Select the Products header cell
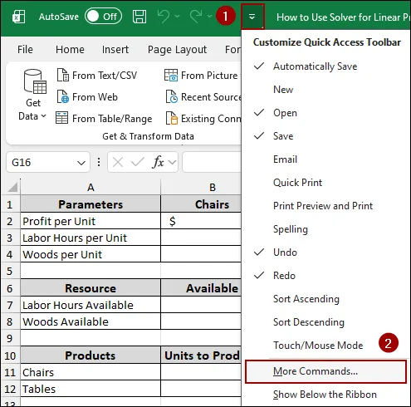Image resolution: width=411 pixels, height=407 pixels. tap(91, 356)
